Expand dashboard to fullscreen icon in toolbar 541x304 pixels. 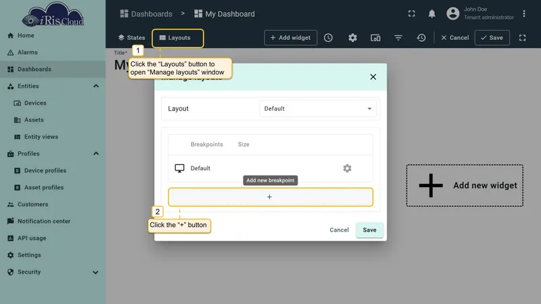(x=522, y=38)
